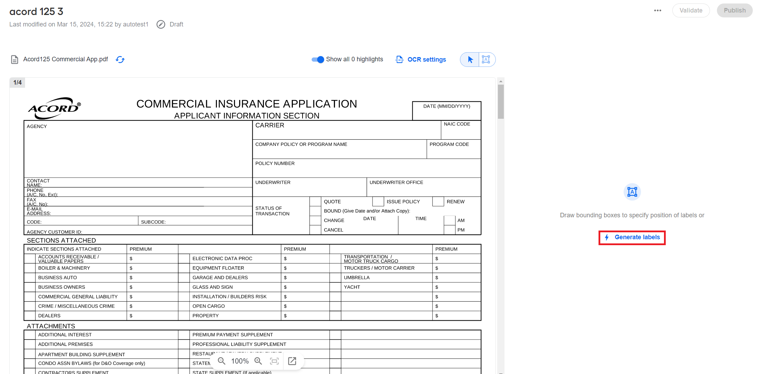
Task: Open OCR settings
Action: (421, 60)
